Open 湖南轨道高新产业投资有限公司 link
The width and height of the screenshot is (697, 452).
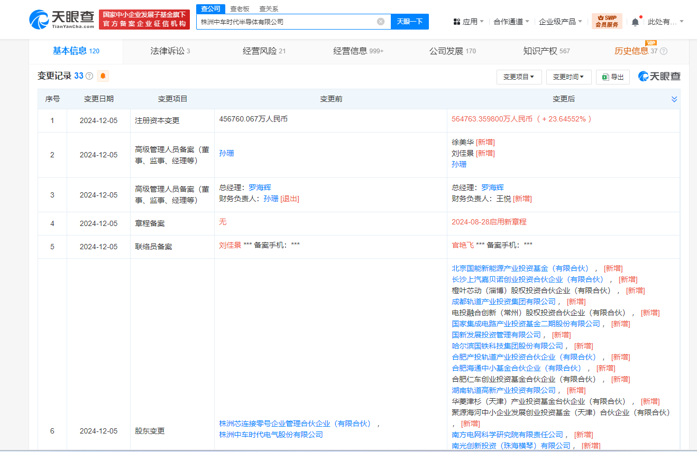click(503, 390)
